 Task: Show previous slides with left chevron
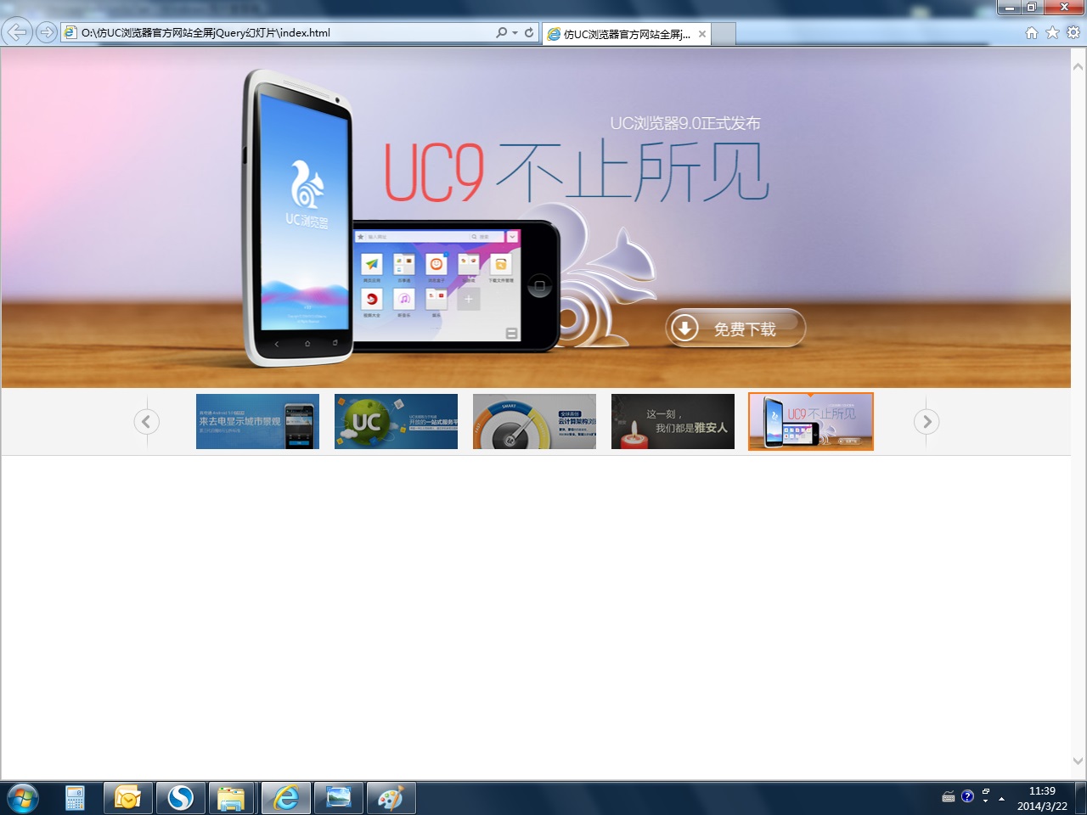[x=146, y=421]
